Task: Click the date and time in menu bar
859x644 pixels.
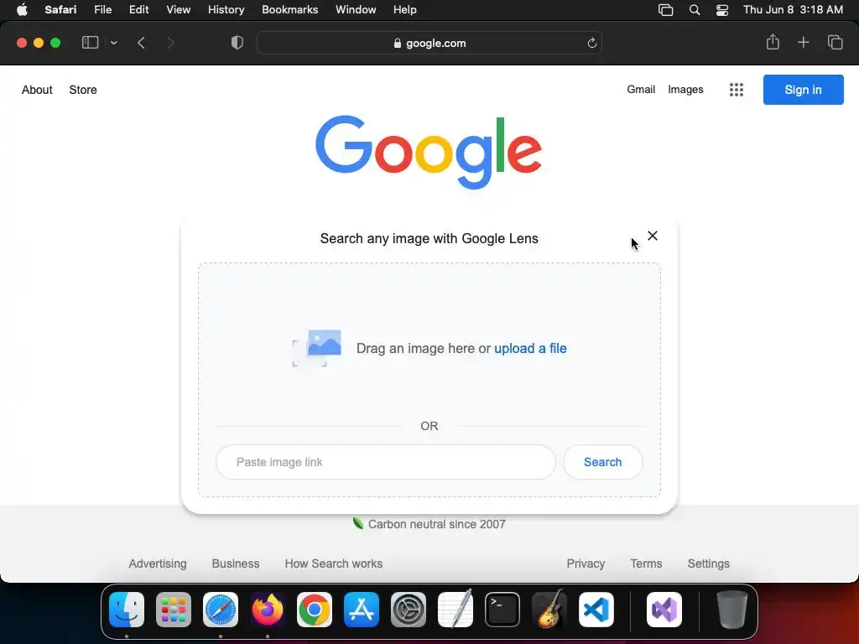Action: (793, 10)
